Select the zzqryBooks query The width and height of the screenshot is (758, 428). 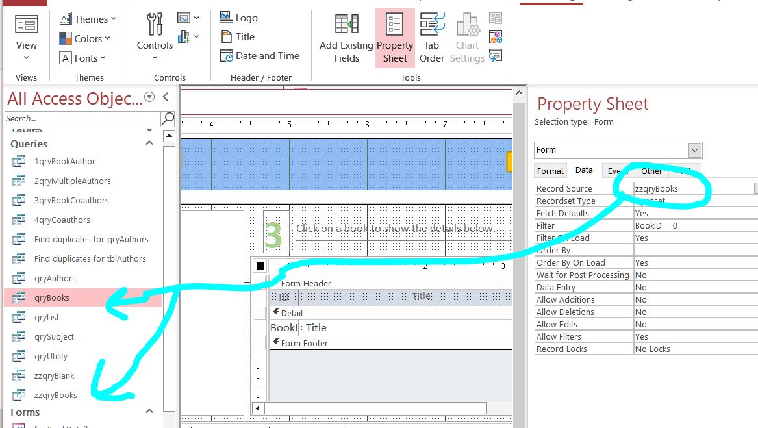coord(56,395)
